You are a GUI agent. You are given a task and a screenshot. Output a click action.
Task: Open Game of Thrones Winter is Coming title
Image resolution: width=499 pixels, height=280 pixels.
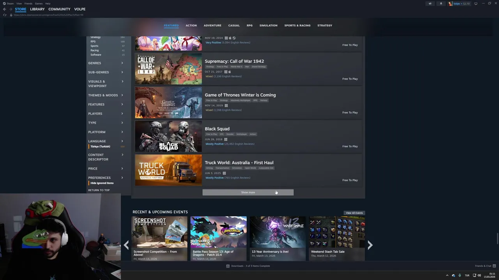click(x=240, y=95)
